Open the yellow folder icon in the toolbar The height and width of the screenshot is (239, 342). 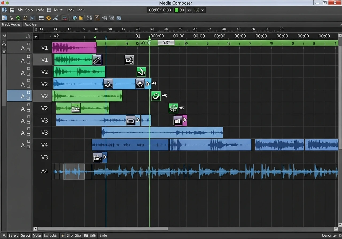[x=81, y=18]
